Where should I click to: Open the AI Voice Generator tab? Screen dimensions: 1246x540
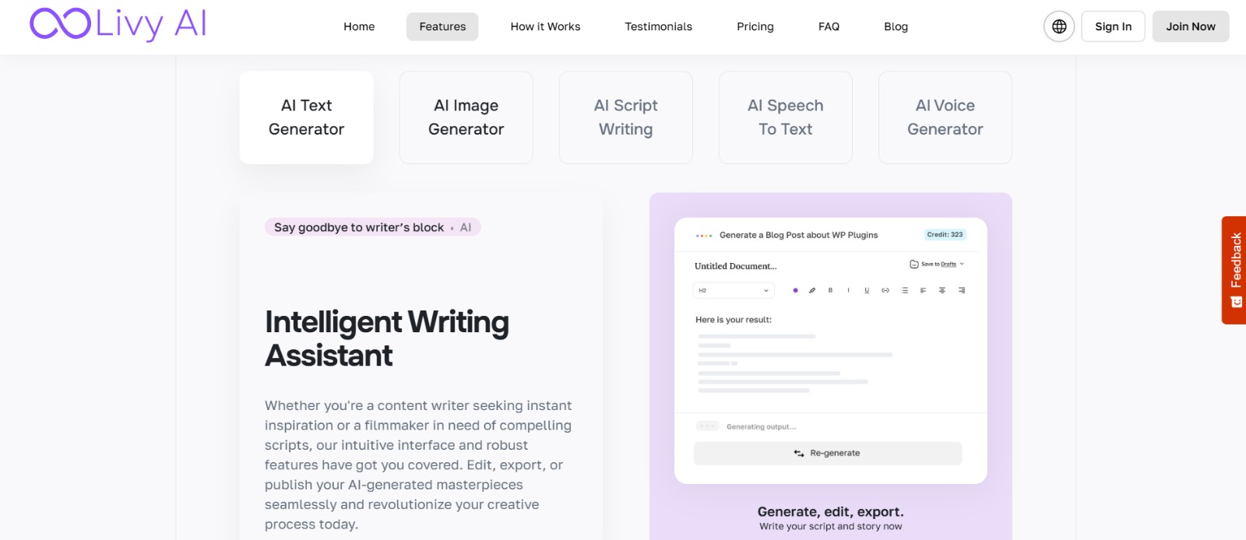tap(945, 117)
